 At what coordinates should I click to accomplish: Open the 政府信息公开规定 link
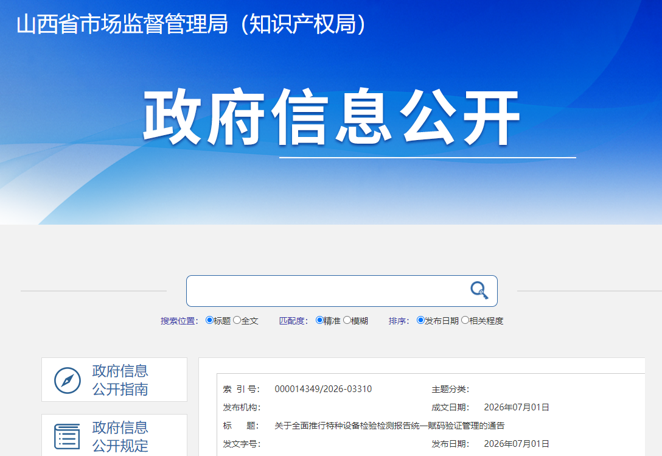pos(120,437)
